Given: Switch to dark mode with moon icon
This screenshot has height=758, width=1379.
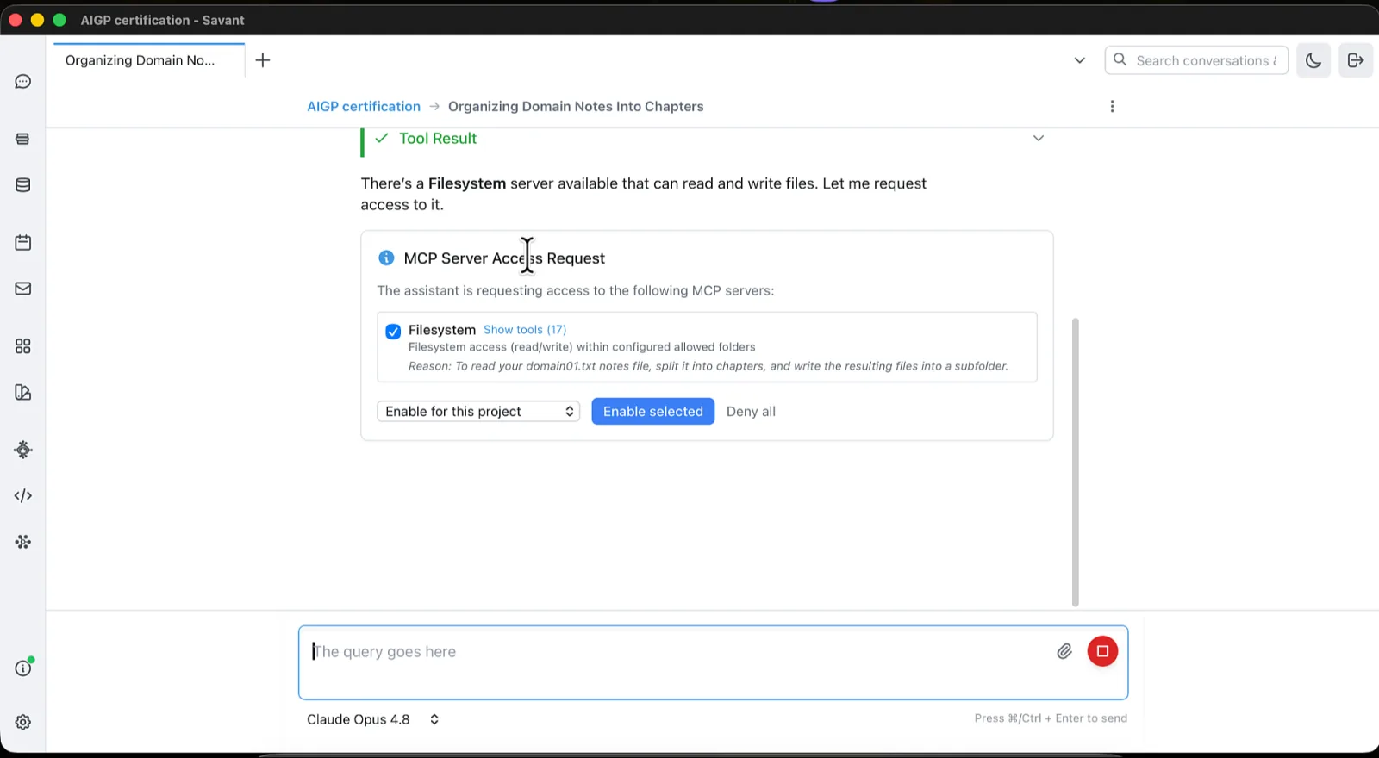Looking at the screenshot, I should (1313, 60).
